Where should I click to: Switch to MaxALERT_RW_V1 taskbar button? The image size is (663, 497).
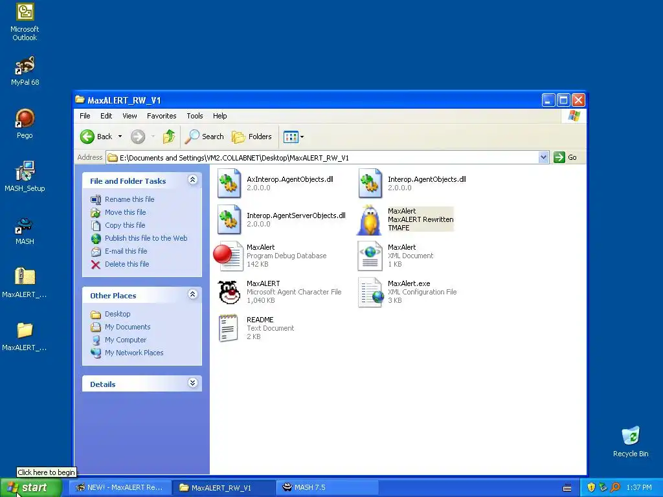(223, 488)
